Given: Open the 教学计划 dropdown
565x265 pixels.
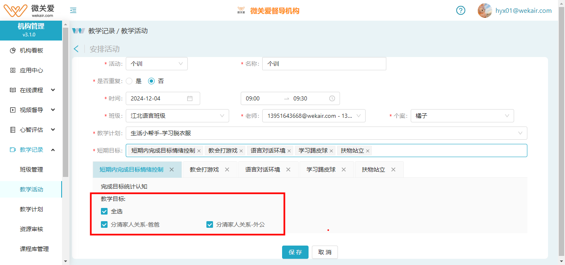Looking at the screenshot, I should (326, 133).
